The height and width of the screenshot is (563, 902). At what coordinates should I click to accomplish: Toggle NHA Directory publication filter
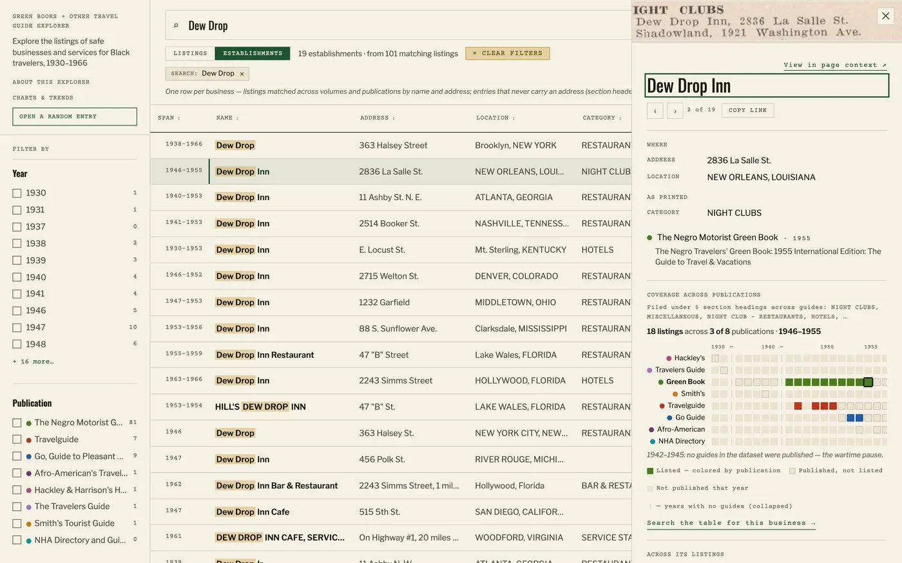click(x=17, y=540)
